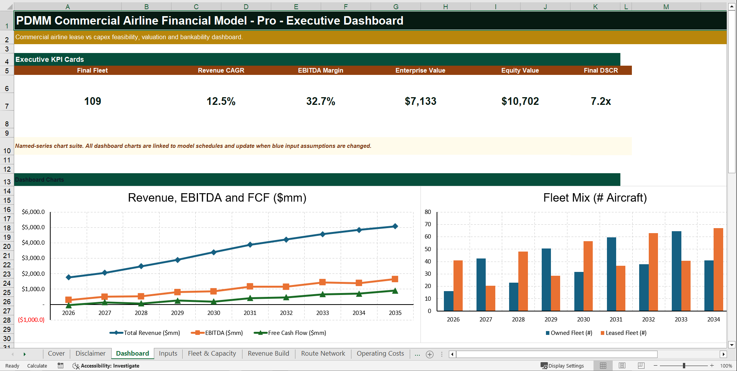Click the dashboard title cell
The image size is (737, 371).
(x=370, y=21)
